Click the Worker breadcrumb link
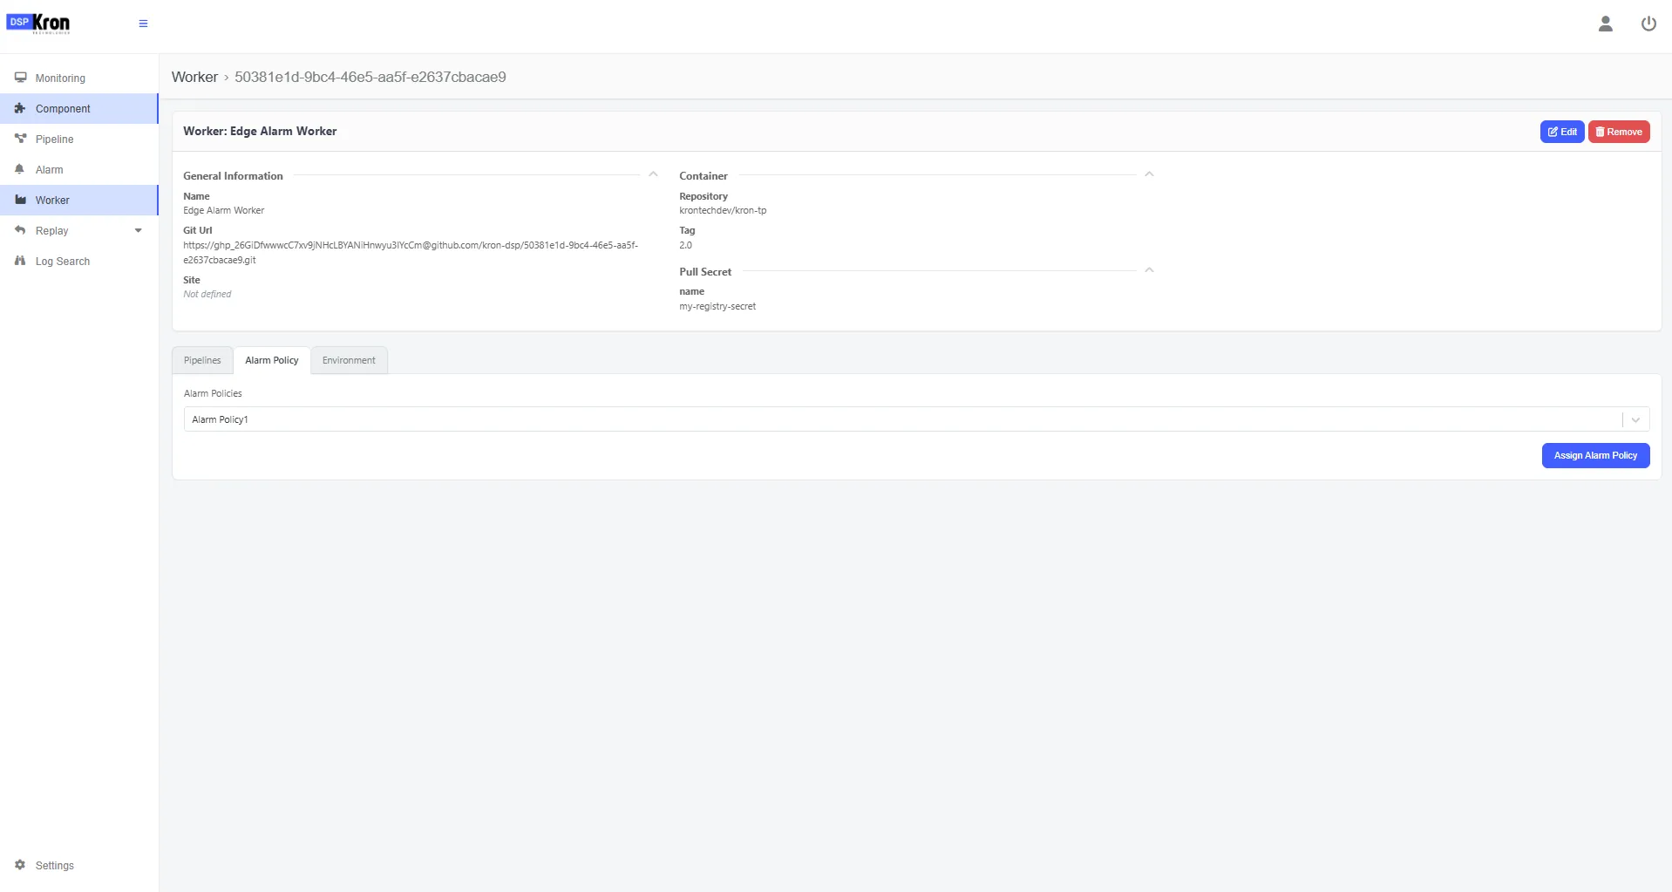This screenshot has height=892, width=1672. click(x=194, y=77)
